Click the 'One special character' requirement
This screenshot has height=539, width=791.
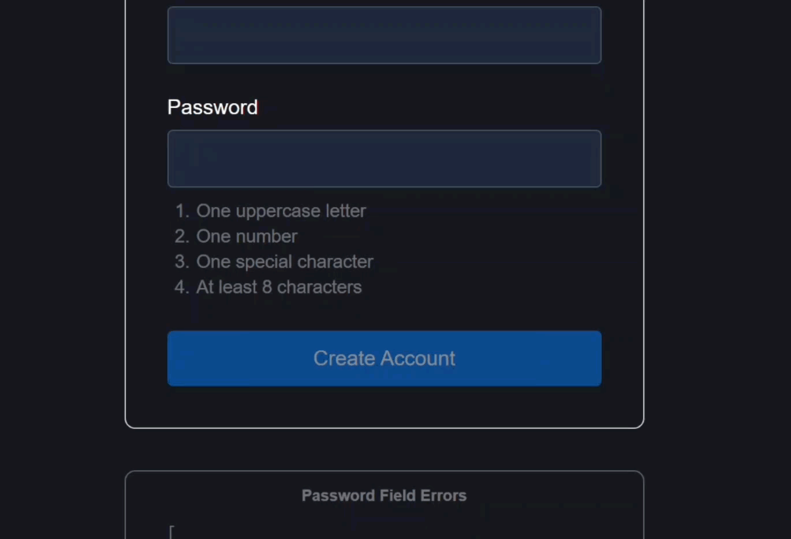coord(285,261)
